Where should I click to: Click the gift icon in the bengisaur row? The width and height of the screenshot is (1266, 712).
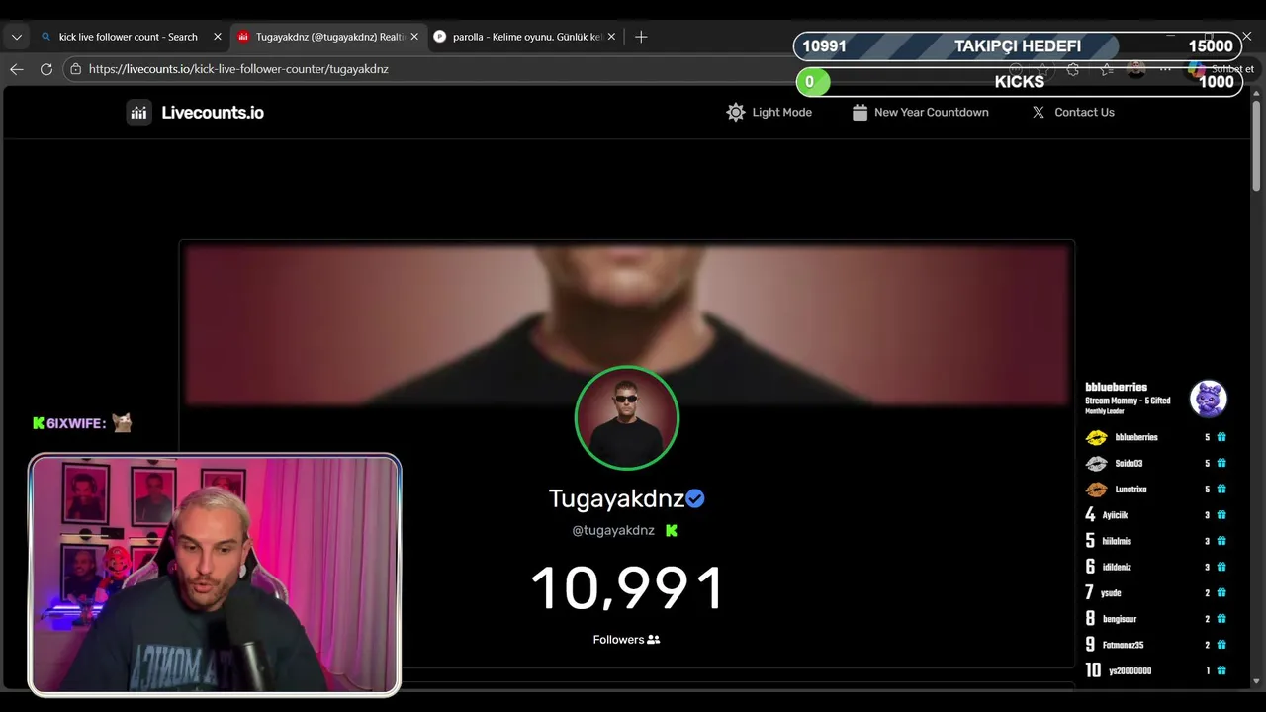pos(1221,619)
